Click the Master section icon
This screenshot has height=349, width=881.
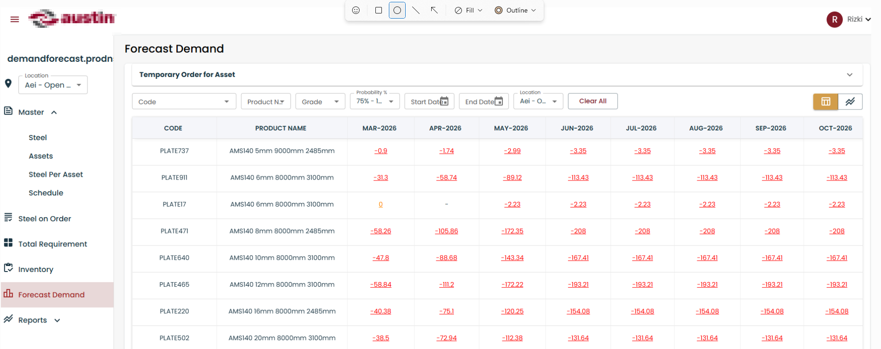[8, 111]
